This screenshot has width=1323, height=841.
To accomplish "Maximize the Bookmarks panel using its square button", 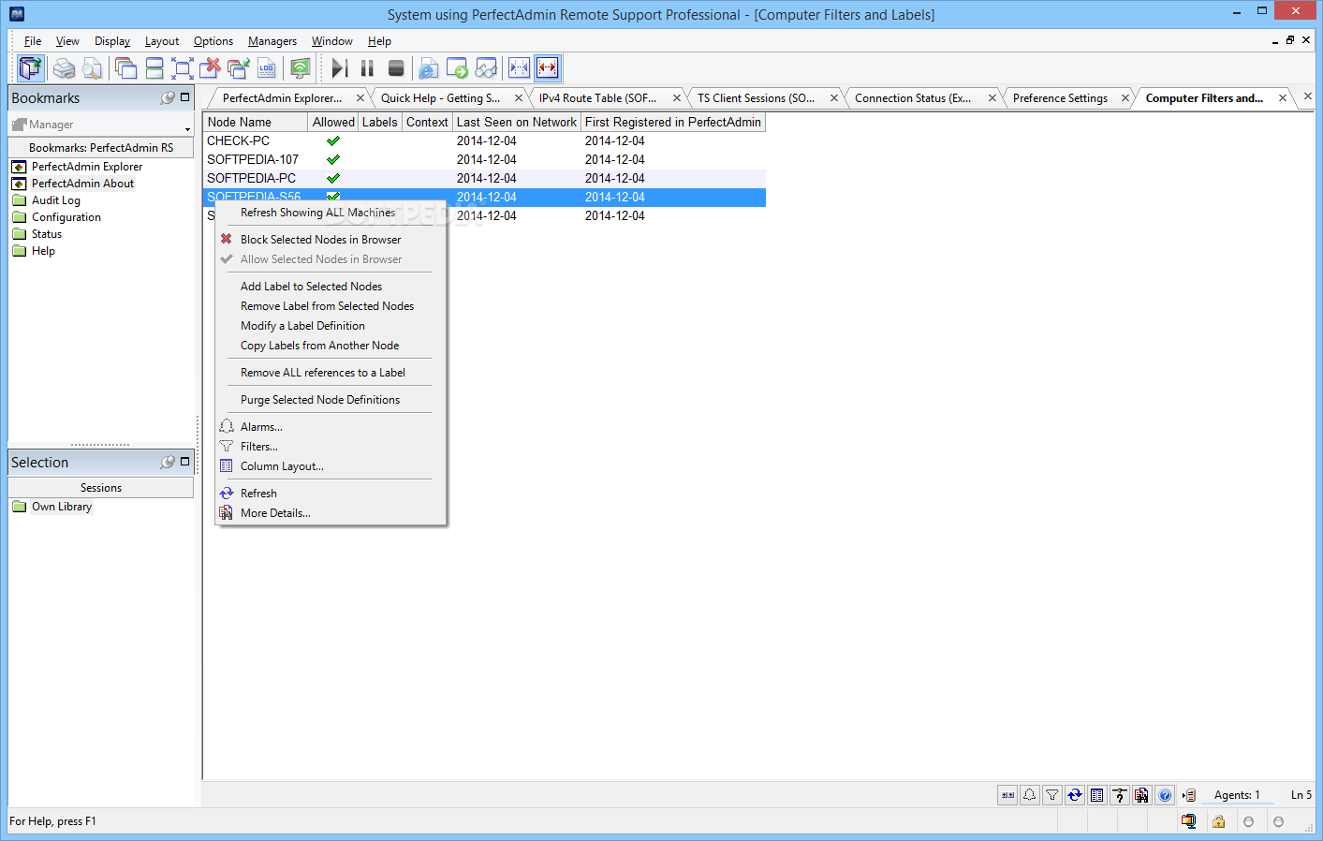I will coord(184,96).
